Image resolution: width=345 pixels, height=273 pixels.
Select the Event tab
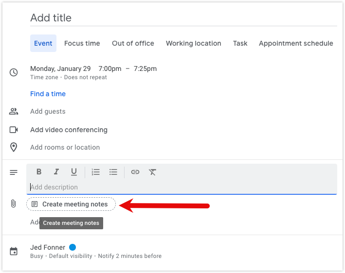pyautogui.click(x=43, y=43)
